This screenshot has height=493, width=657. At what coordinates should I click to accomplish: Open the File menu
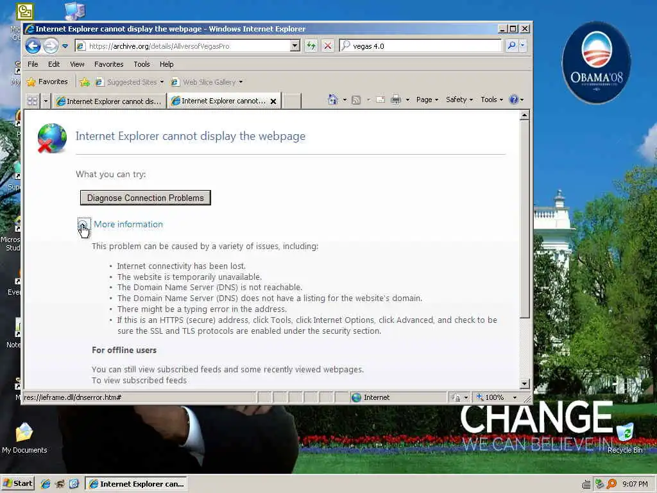point(33,64)
